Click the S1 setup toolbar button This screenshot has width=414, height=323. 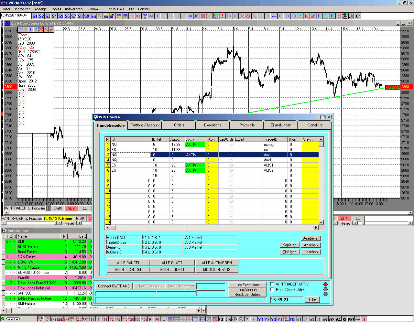pyautogui.click(x=35, y=16)
